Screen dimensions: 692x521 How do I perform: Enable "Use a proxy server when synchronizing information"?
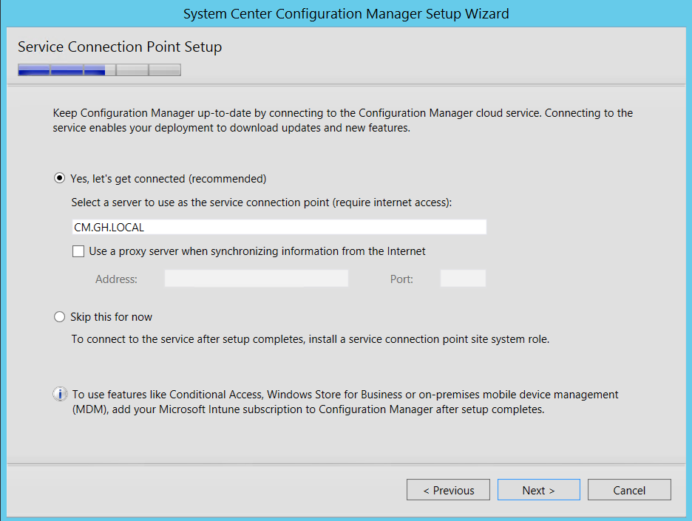coord(78,251)
